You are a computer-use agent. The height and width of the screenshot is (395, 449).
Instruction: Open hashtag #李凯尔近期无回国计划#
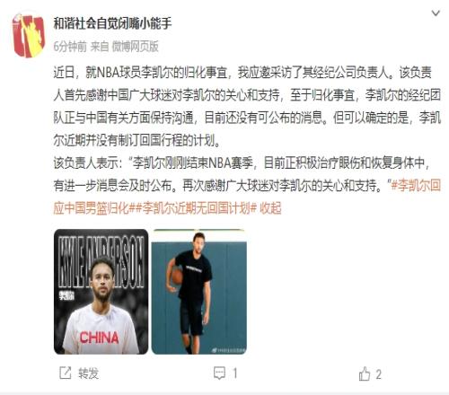pos(197,208)
